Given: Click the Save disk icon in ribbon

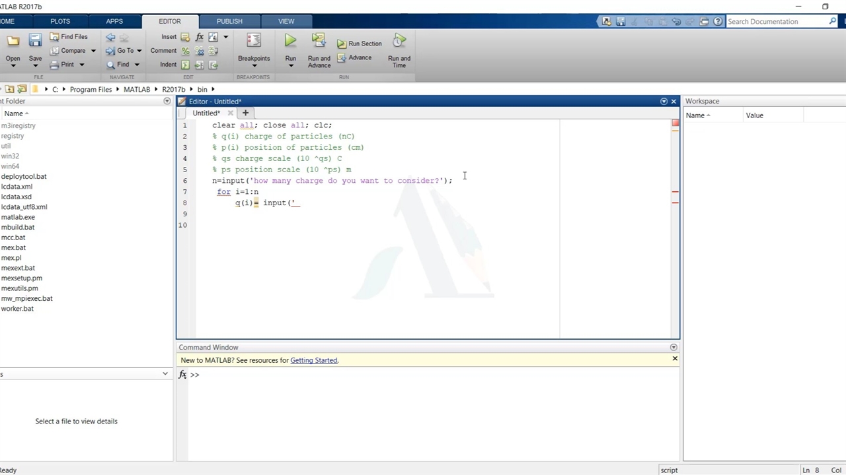Looking at the screenshot, I should pyautogui.click(x=35, y=41).
